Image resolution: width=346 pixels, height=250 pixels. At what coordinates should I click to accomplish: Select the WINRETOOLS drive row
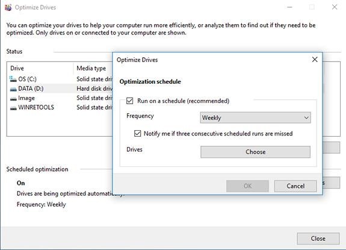tap(60, 107)
